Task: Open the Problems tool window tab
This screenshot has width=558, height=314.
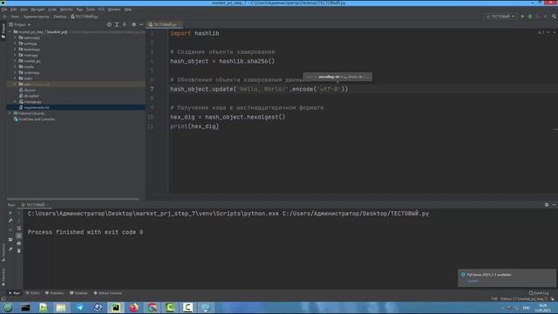Action: [x=54, y=293]
